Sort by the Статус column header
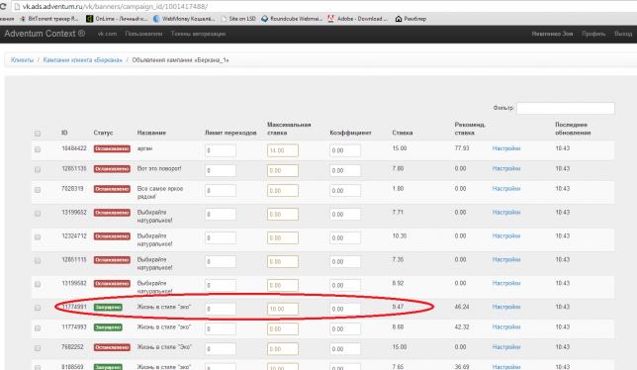Screen dimensions: 637x370 [x=103, y=133]
